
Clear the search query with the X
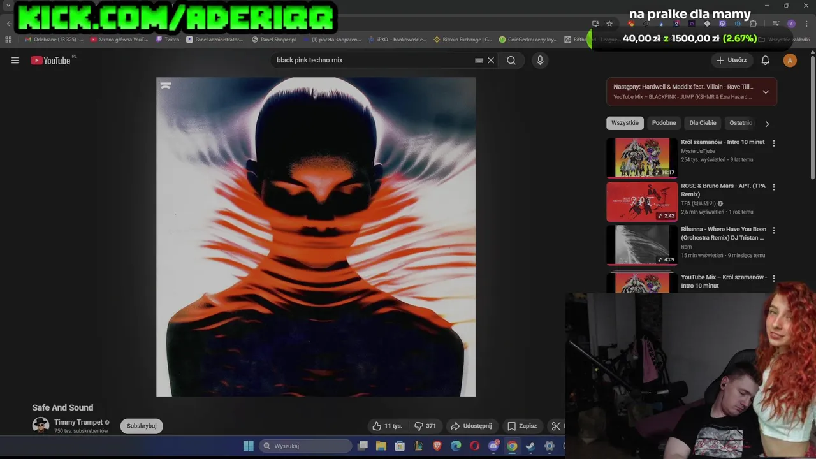pos(491,61)
